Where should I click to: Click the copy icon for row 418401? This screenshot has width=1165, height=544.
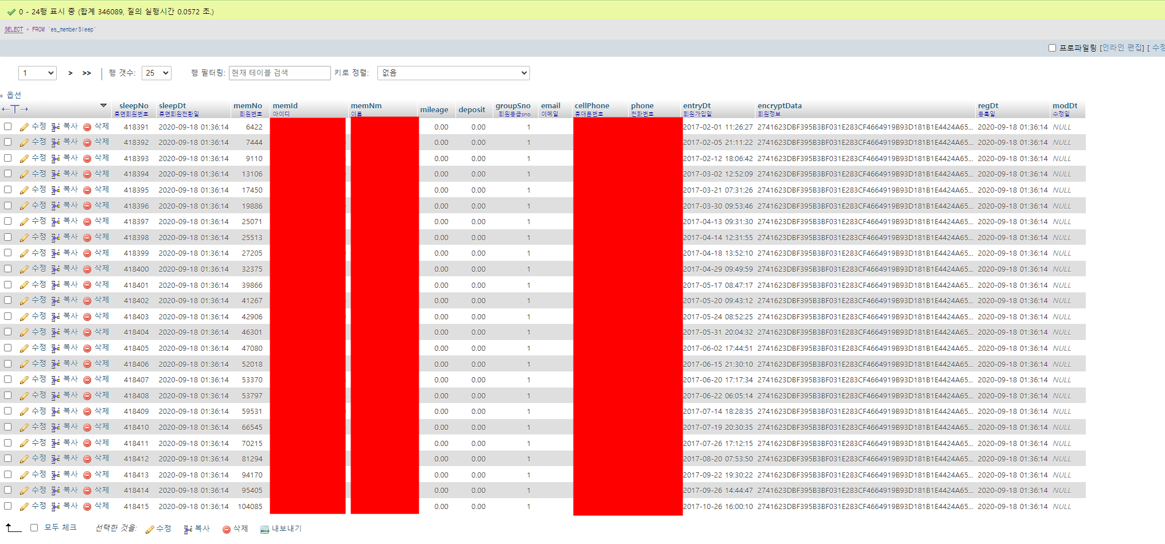[x=56, y=285]
